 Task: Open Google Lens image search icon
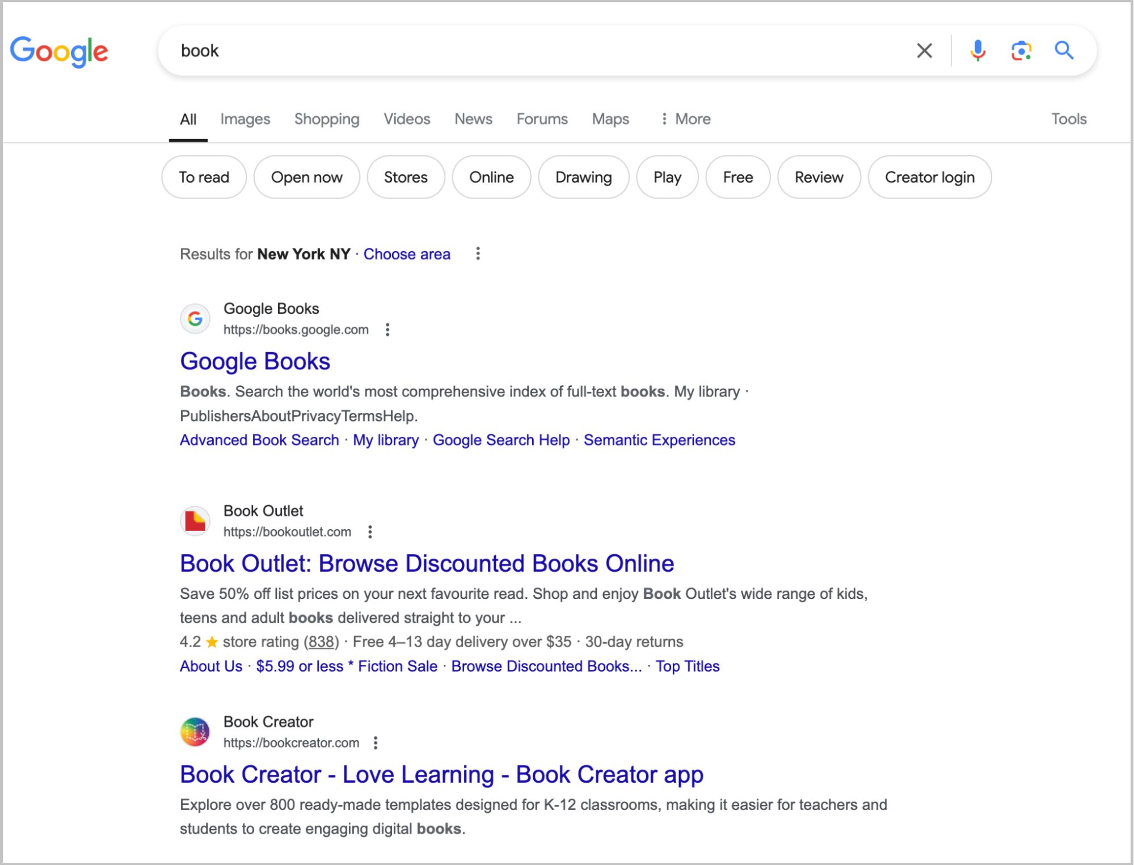[x=1021, y=50]
